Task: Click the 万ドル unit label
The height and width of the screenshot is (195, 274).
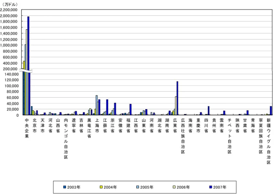Action: [x=10, y=4]
